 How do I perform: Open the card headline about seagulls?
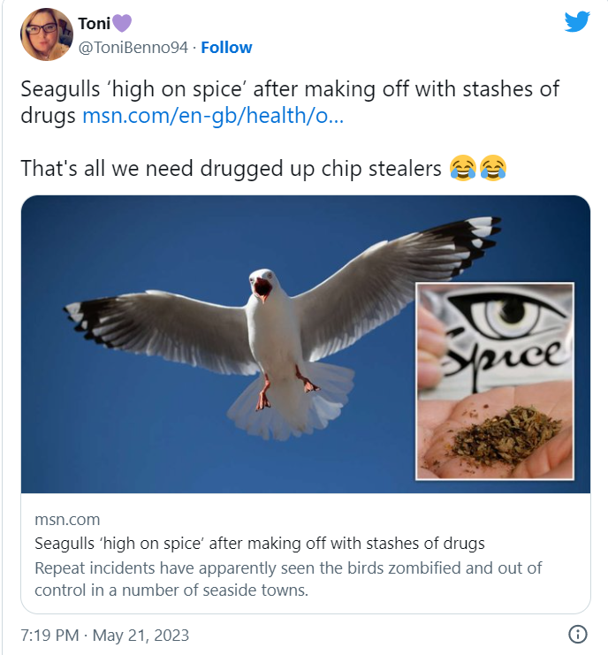click(260, 544)
